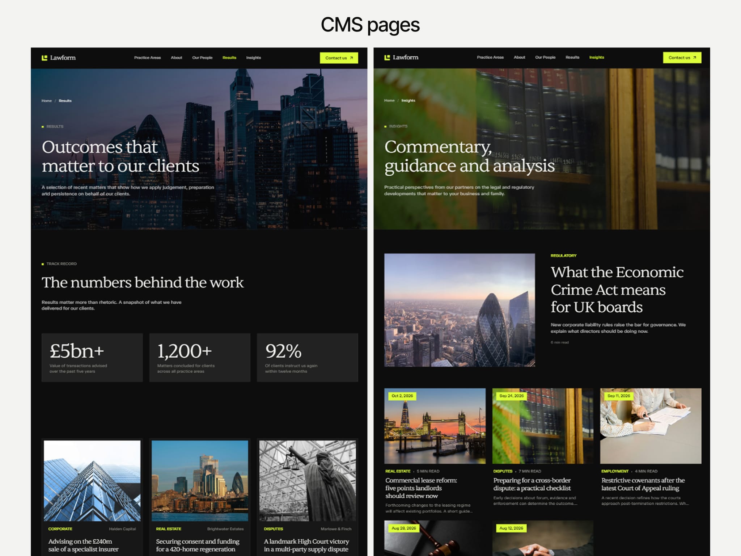Open Our People in the Insights page nav

(545, 57)
